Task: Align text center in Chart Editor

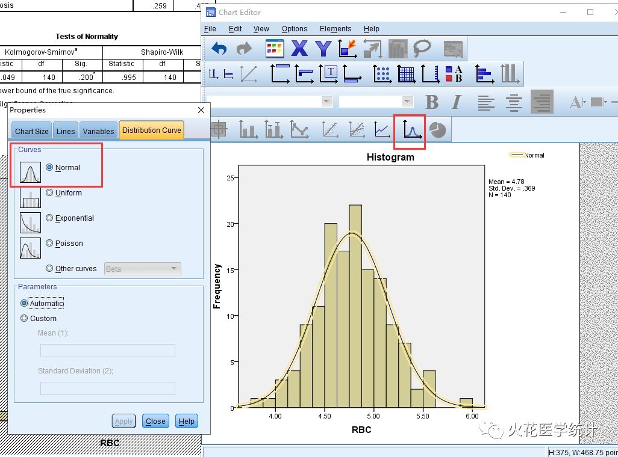Action: pyautogui.click(x=514, y=102)
